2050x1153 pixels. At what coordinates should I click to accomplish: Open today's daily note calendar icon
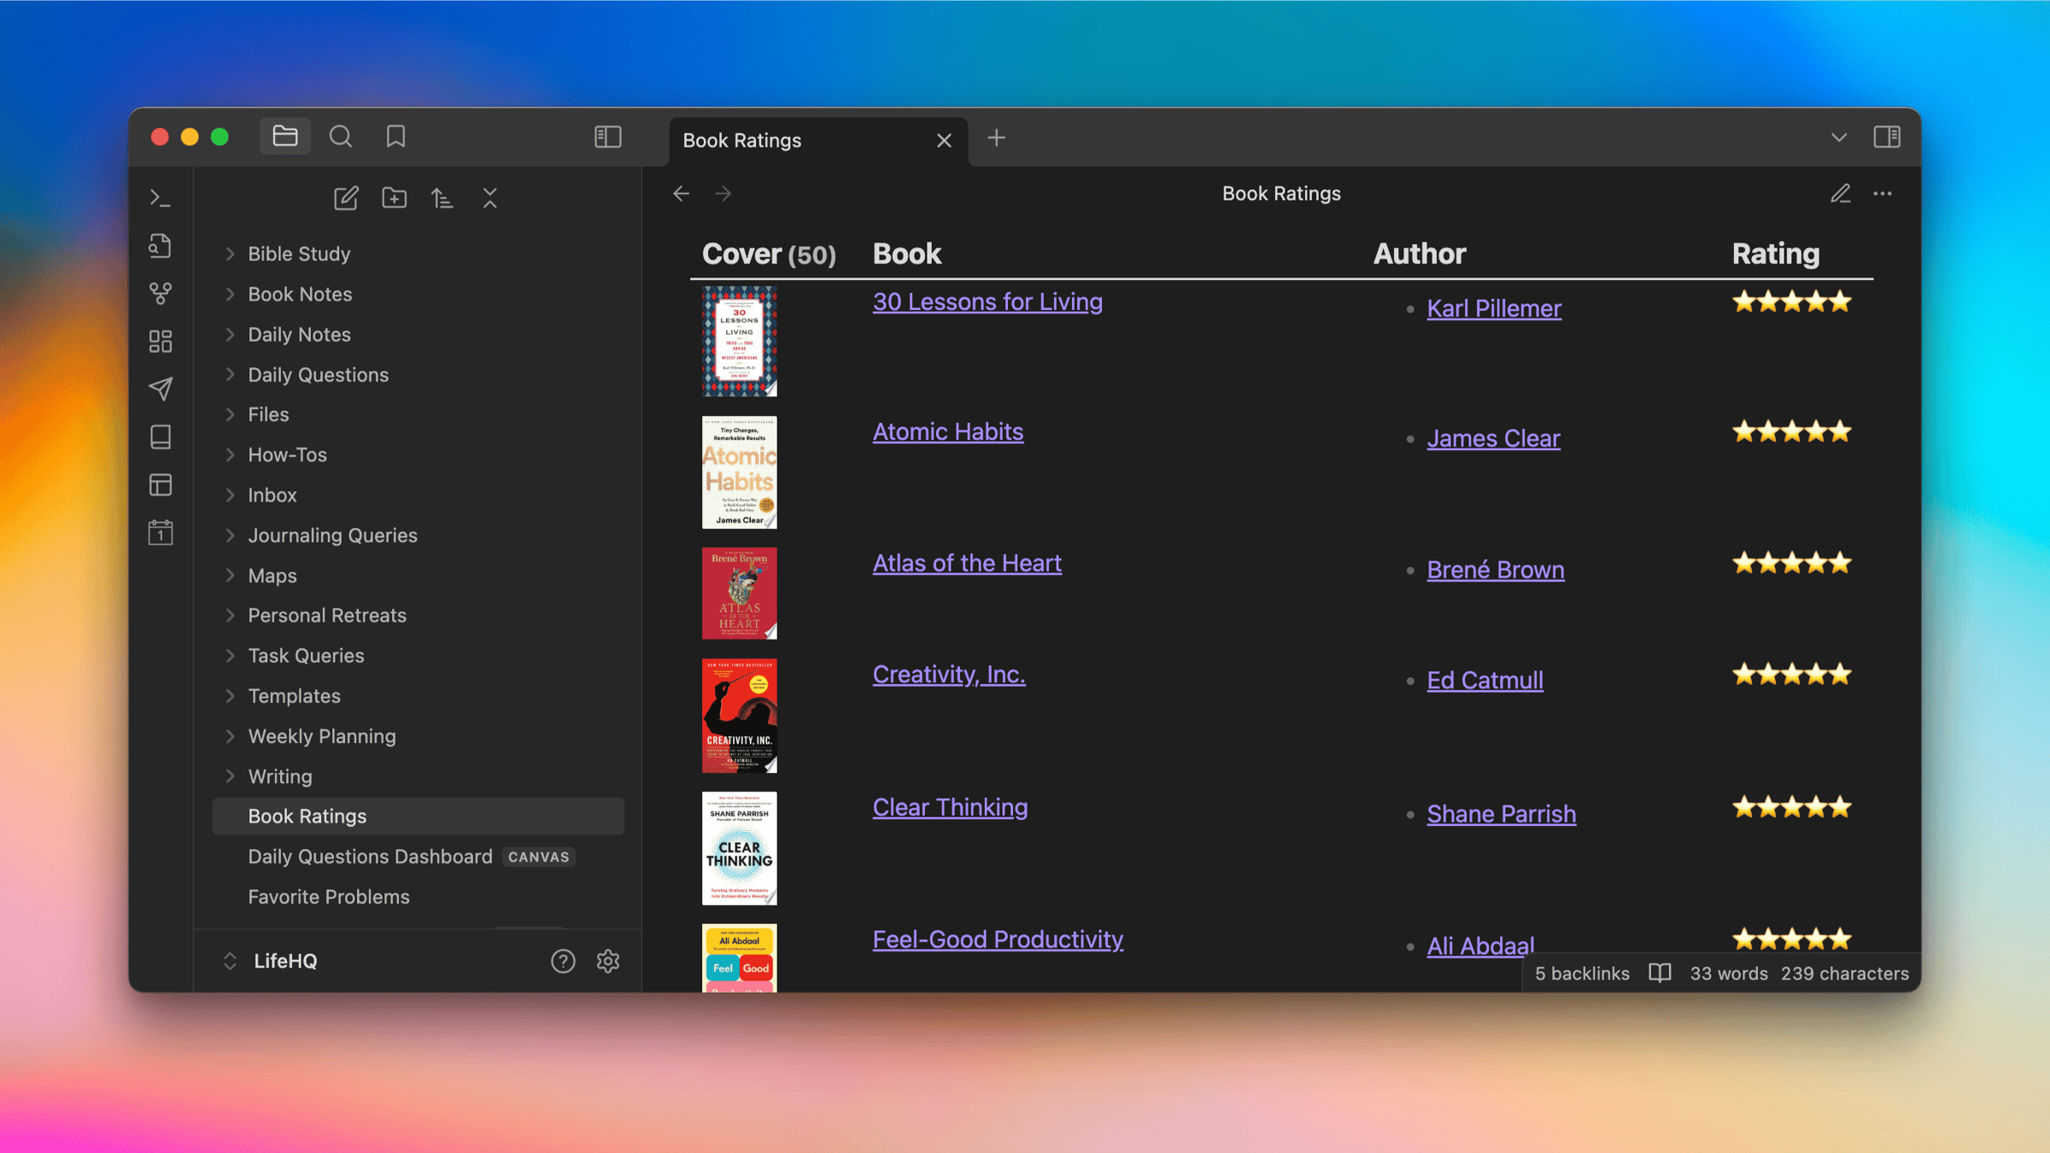pos(161,533)
